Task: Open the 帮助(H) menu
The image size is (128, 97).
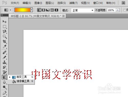Action: click(111, 3)
